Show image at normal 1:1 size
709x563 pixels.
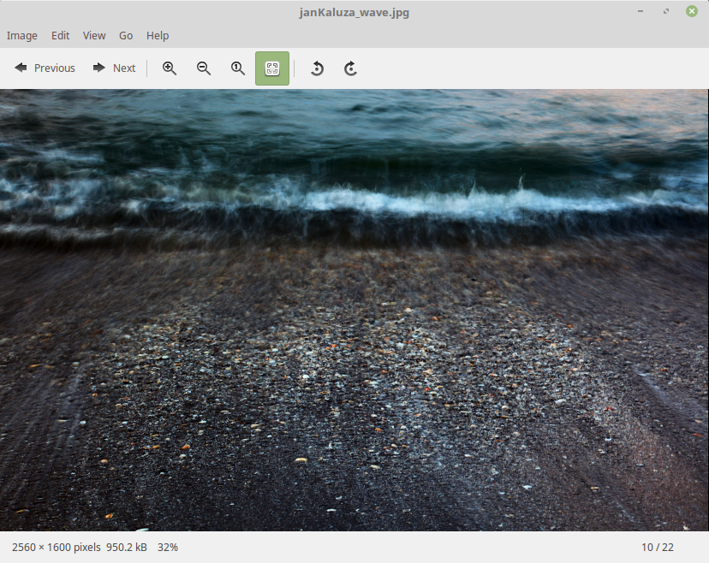(x=238, y=68)
